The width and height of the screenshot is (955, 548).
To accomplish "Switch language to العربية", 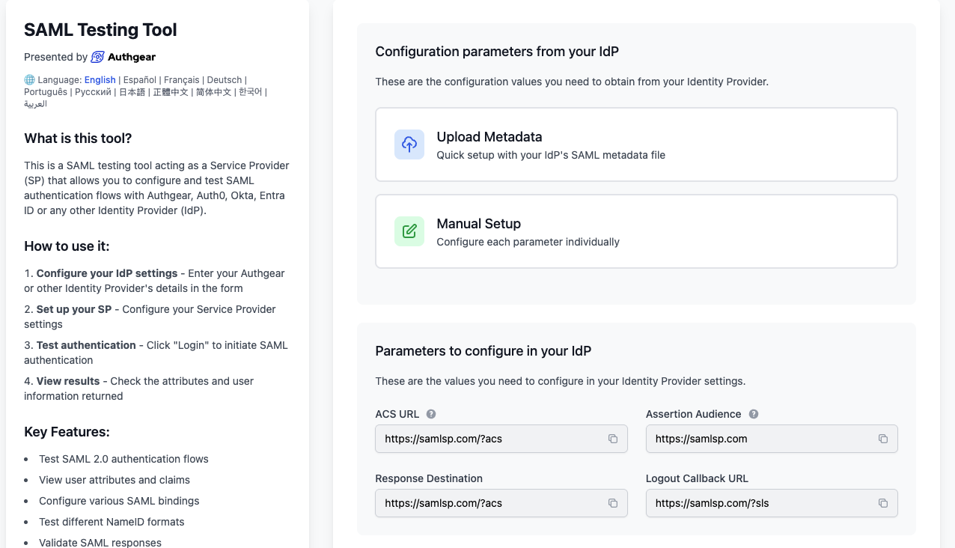I will point(35,104).
